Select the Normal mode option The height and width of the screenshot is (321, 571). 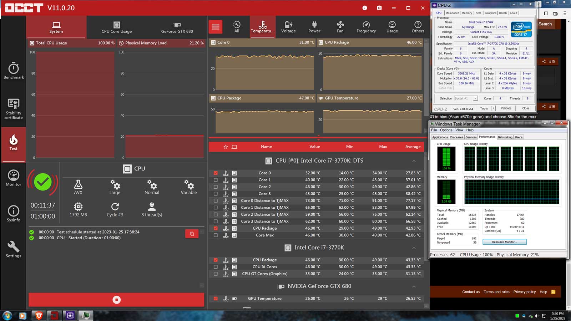coord(152,187)
